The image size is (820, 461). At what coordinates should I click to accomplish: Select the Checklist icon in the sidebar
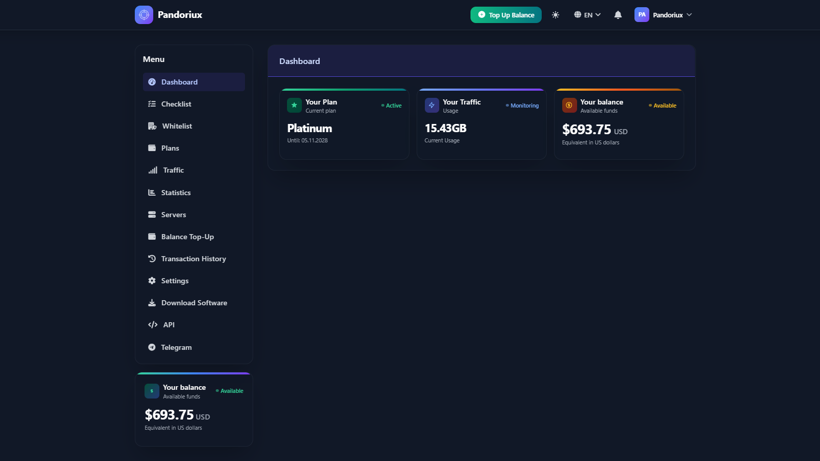pos(152,104)
